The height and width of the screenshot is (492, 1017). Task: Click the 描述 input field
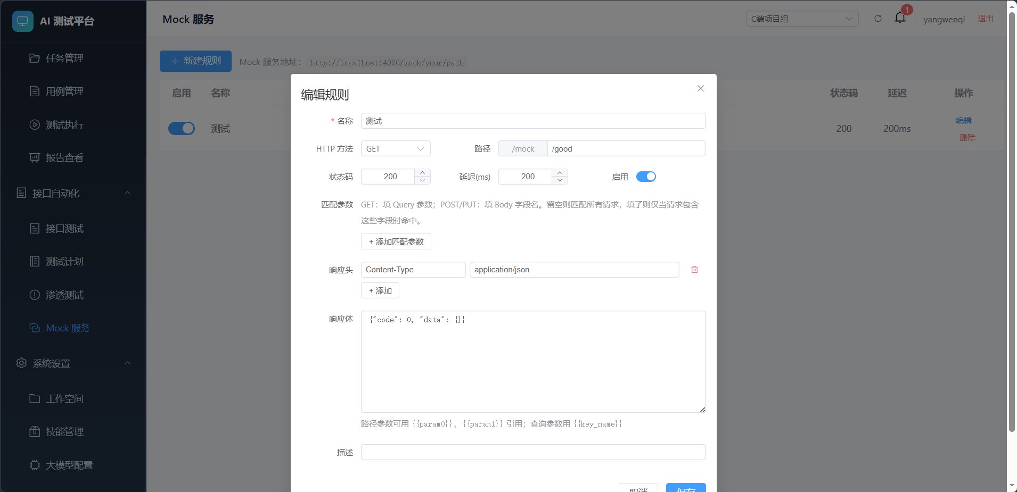tap(534, 452)
